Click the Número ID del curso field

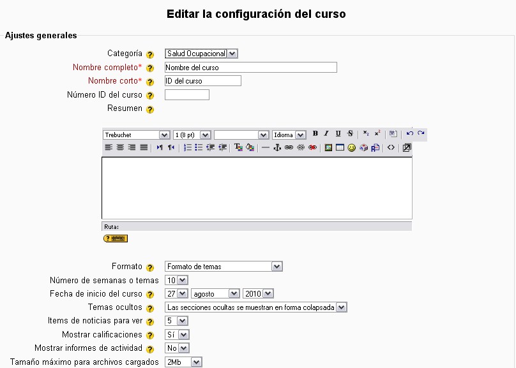(186, 95)
